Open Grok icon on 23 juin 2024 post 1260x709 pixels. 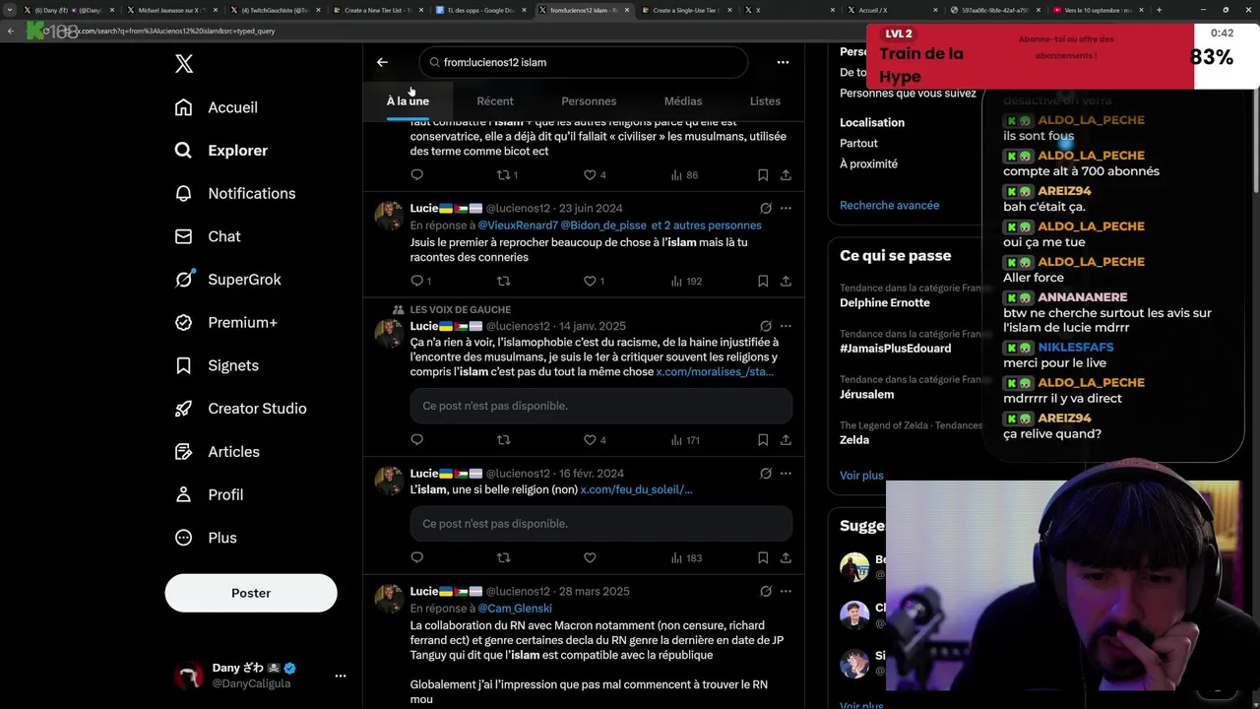pyautogui.click(x=766, y=208)
